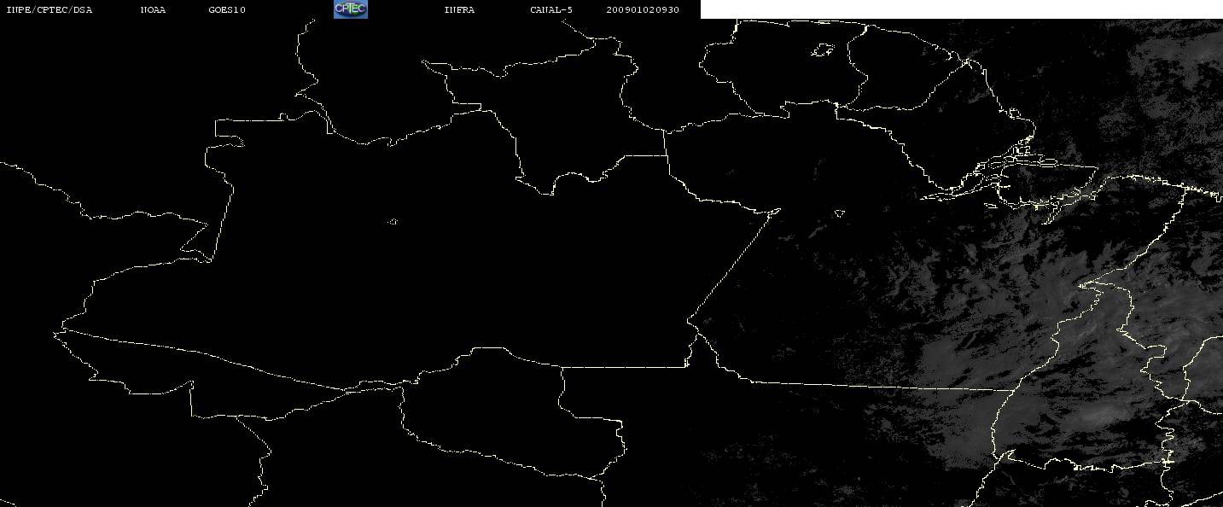Viewport: 1223px width, 507px height.
Task: Click the CPTEC logo in header
Action: click(350, 9)
